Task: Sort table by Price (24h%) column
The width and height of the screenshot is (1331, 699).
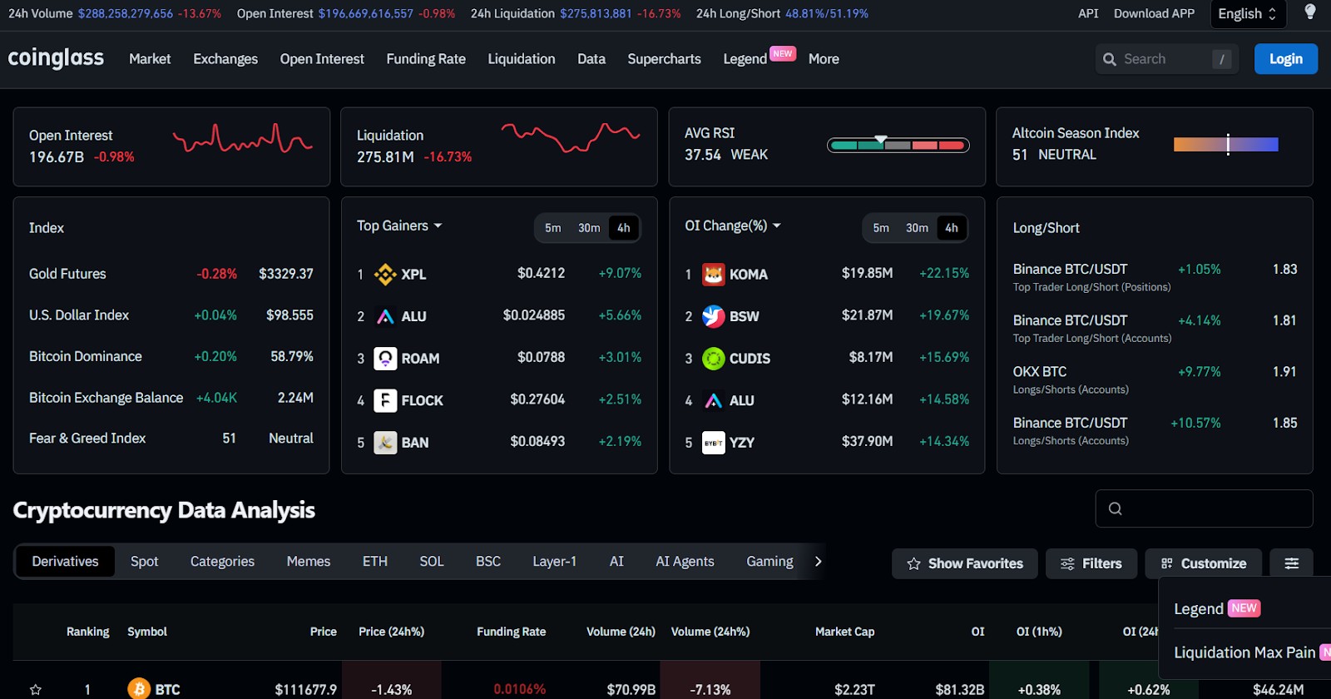Action: pos(392,632)
